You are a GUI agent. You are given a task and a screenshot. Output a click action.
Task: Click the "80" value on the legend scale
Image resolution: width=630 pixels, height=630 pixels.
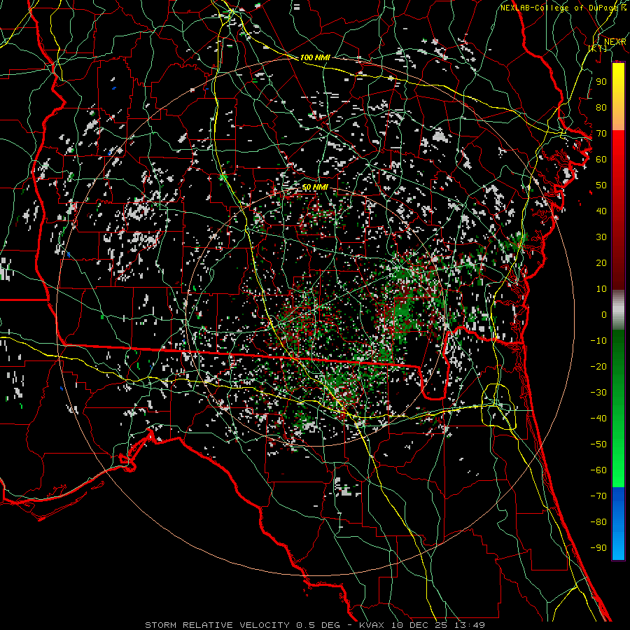point(601,108)
